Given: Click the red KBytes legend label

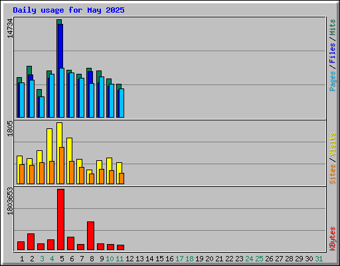Looking at the screenshot, I should click(x=333, y=239).
